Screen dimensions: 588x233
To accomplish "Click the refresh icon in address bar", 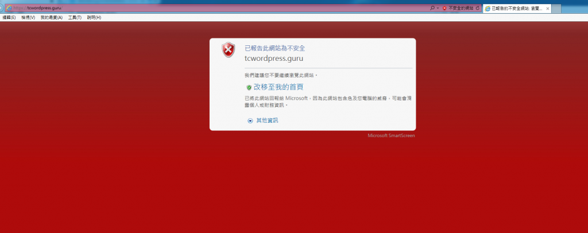I will click(477, 8).
